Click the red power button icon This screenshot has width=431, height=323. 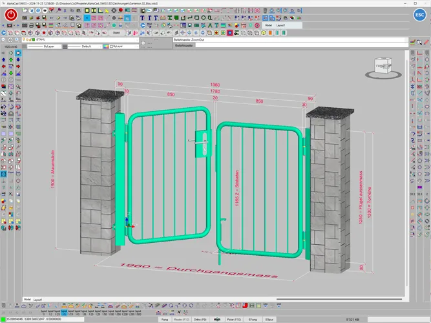point(10,14)
